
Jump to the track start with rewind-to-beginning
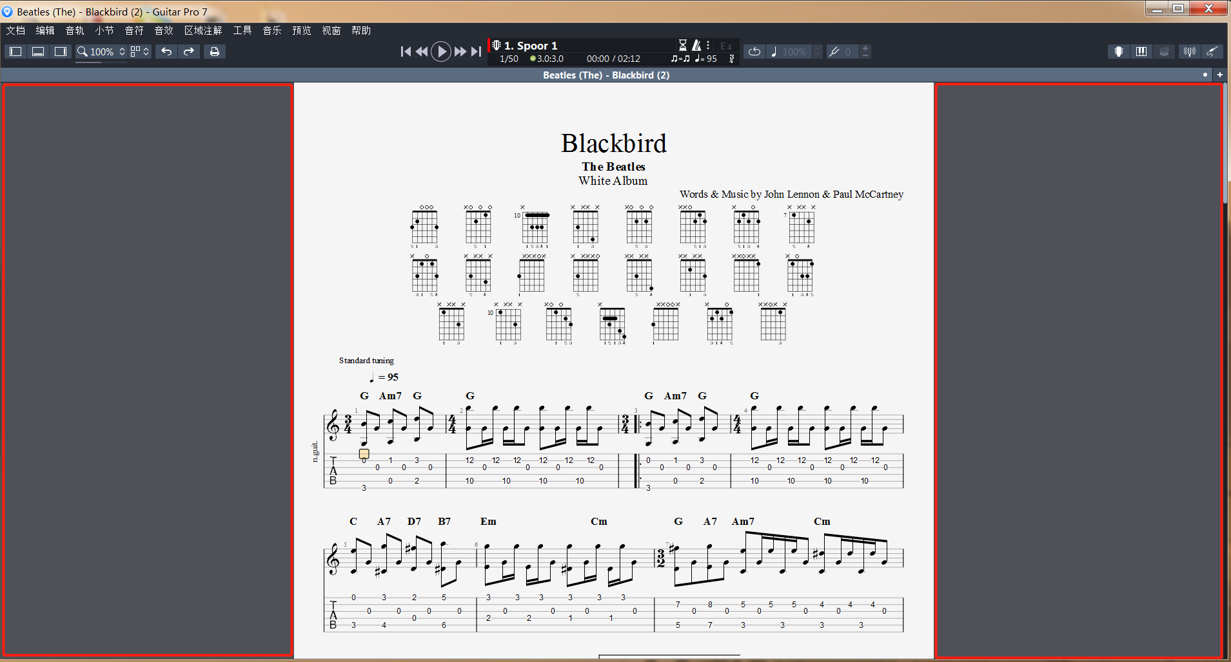coord(406,52)
